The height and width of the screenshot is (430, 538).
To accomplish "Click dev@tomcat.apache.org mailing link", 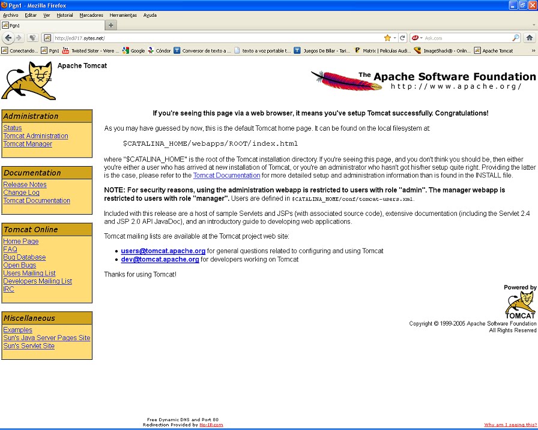I will (160, 259).
